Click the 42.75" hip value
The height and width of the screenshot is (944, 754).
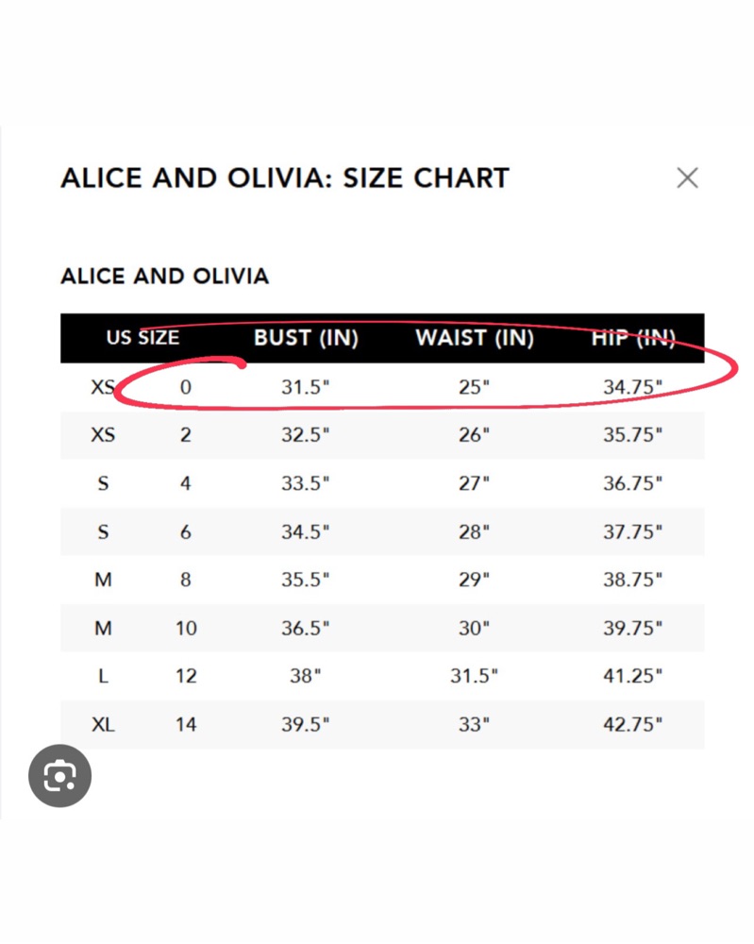click(633, 724)
